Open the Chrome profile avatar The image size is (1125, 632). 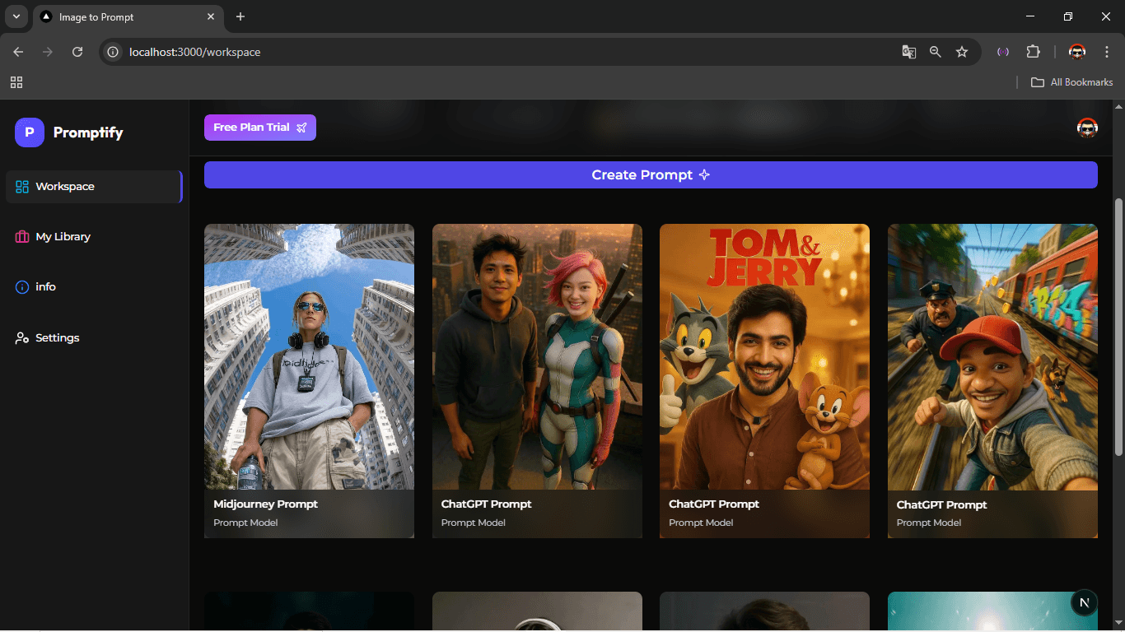pyautogui.click(x=1077, y=52)
